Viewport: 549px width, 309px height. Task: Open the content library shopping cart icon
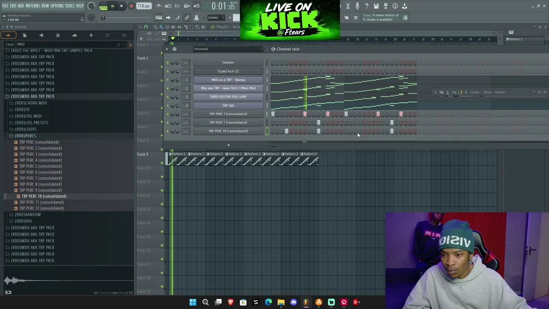tap(356, 18)
